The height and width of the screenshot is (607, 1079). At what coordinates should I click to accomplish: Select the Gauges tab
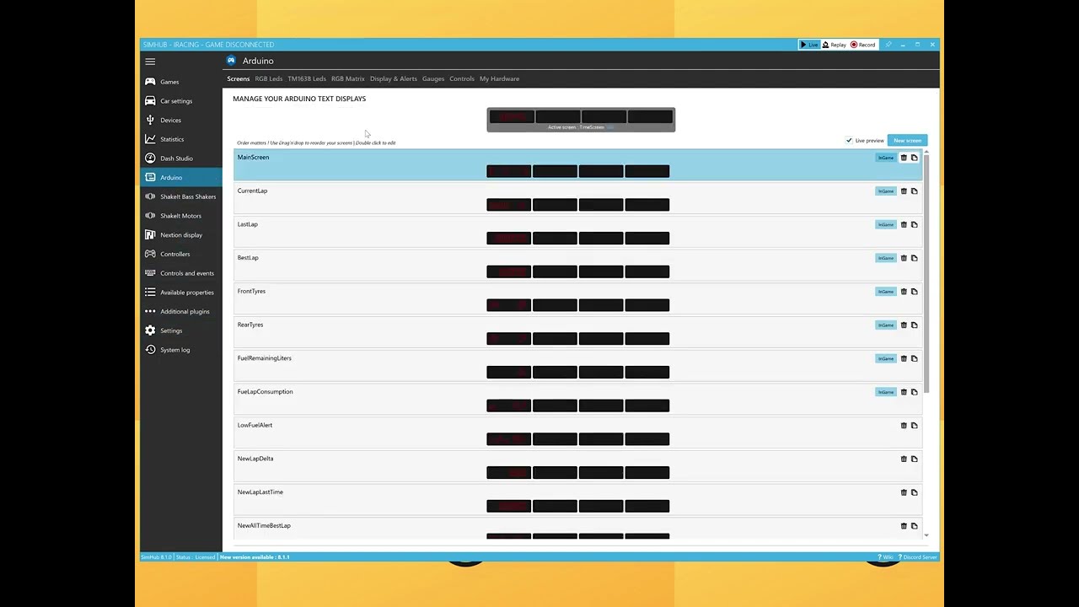click(x=433, y=78)
